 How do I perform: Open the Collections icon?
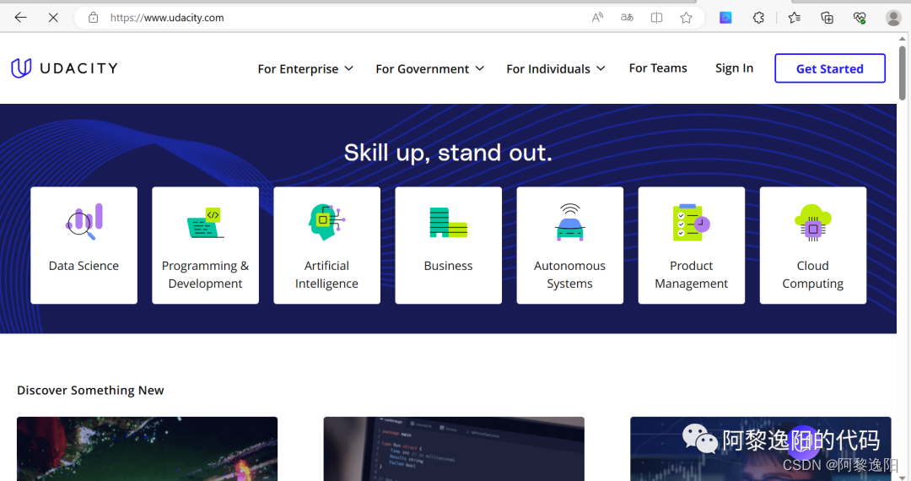click(827, 18)
